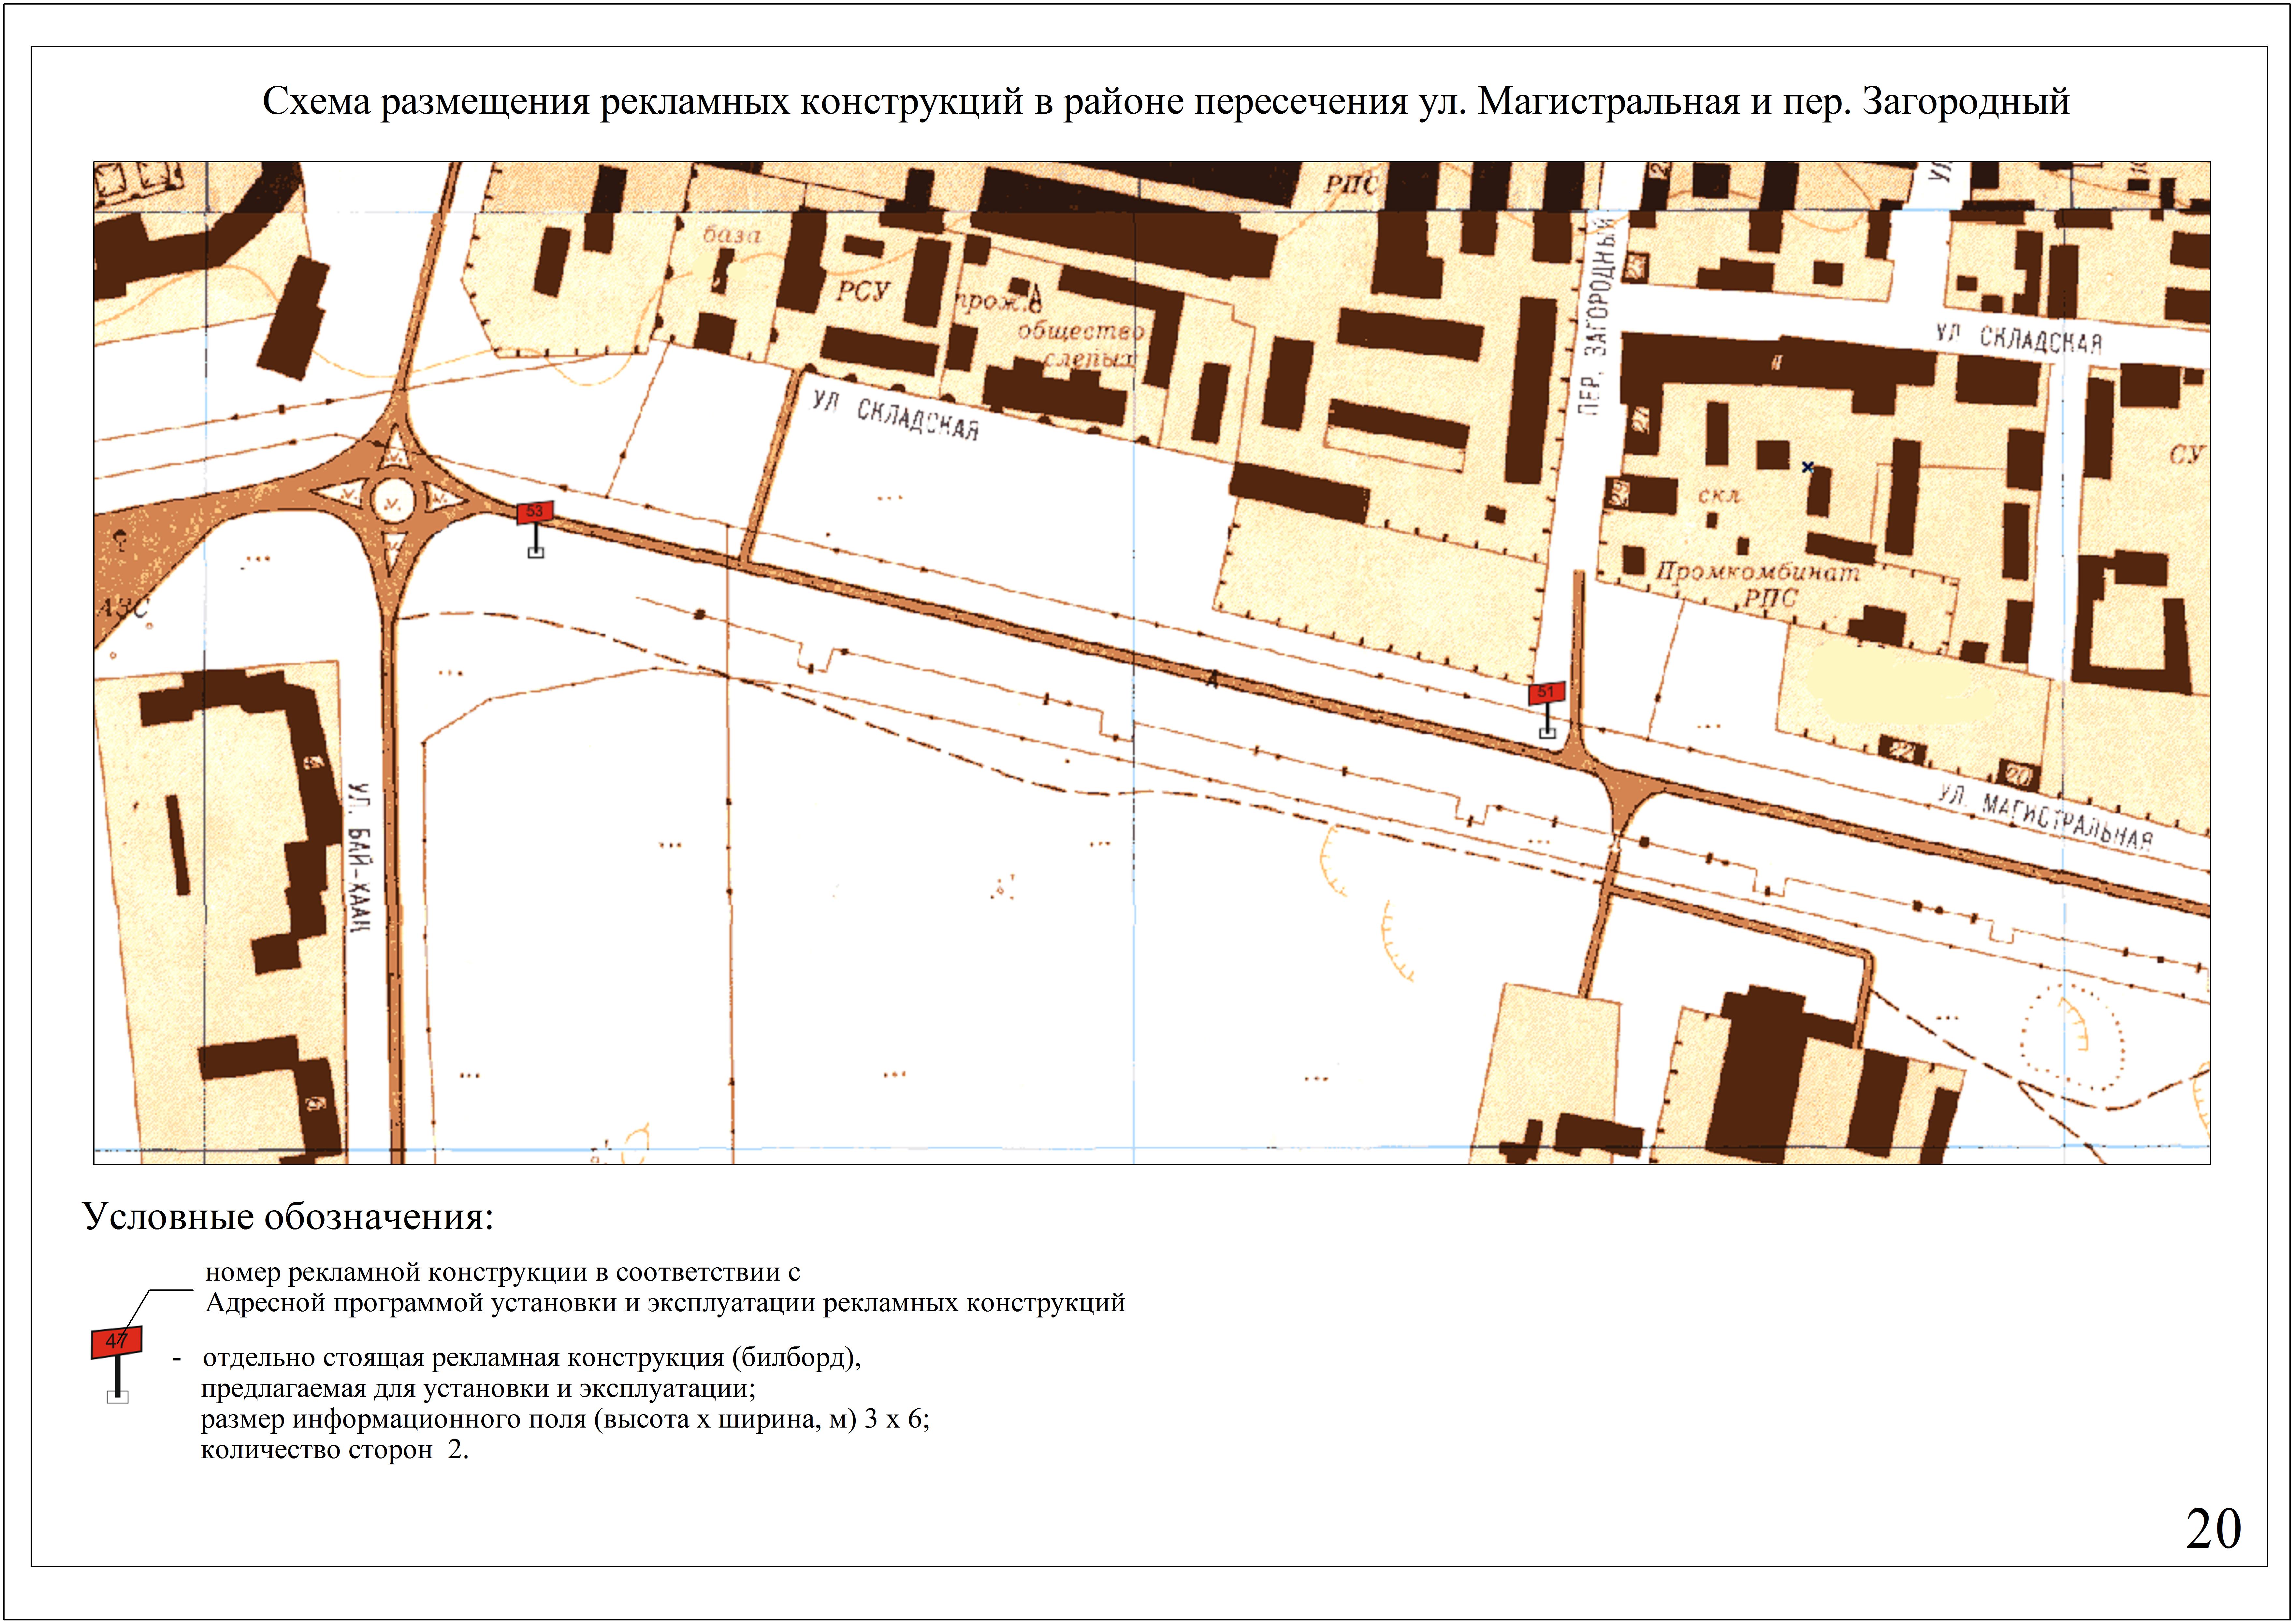Click legend line 'номер рекламной конструкции в соответствии с'
The width and height of the screenshot is (2294, 1624).
click(502, 1272)
